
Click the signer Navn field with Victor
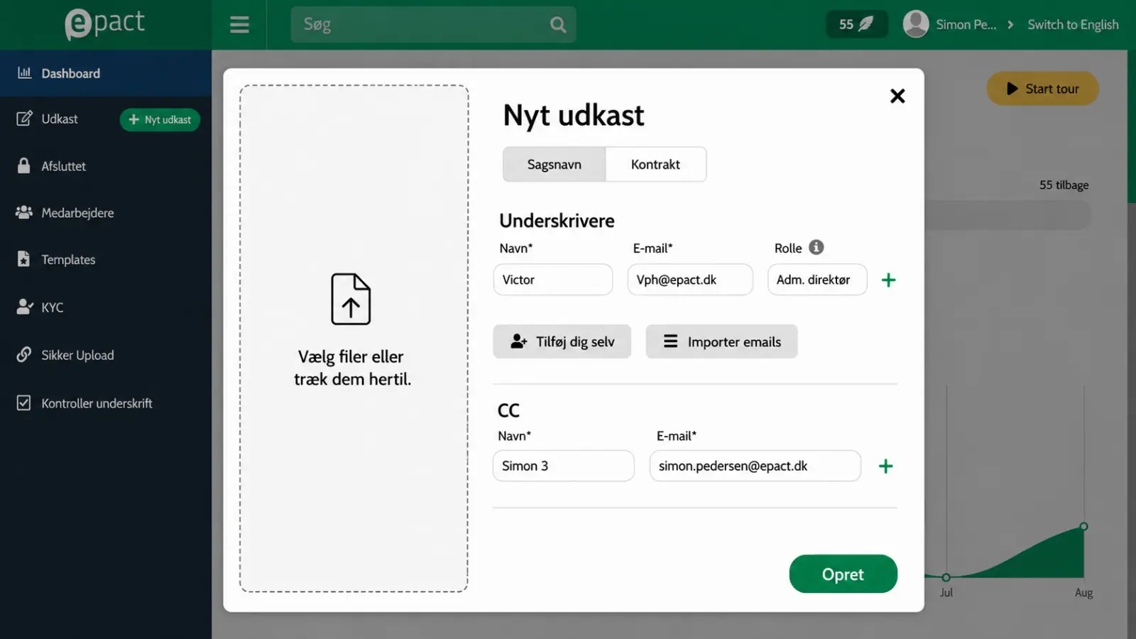(x=553, y=280)
